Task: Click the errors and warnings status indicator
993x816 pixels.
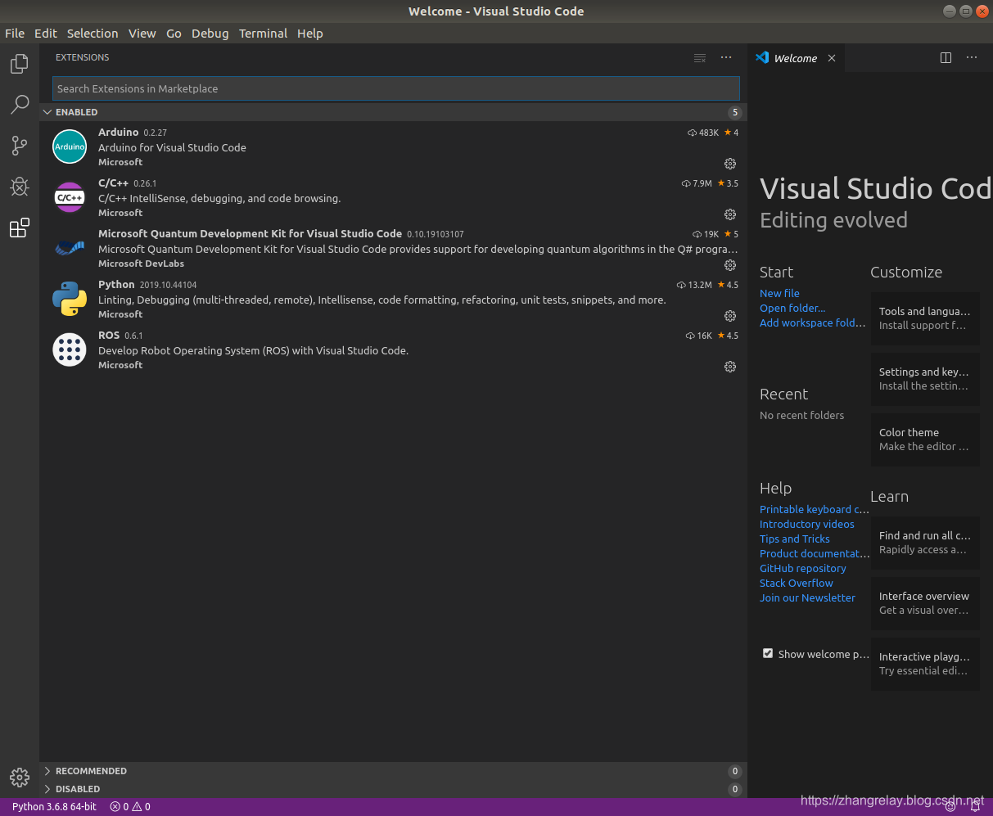Action: [130, 807]
